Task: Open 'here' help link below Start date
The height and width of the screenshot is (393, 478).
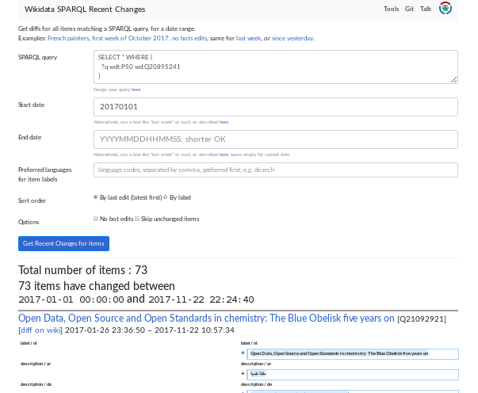Action: [x=224, y=122]
